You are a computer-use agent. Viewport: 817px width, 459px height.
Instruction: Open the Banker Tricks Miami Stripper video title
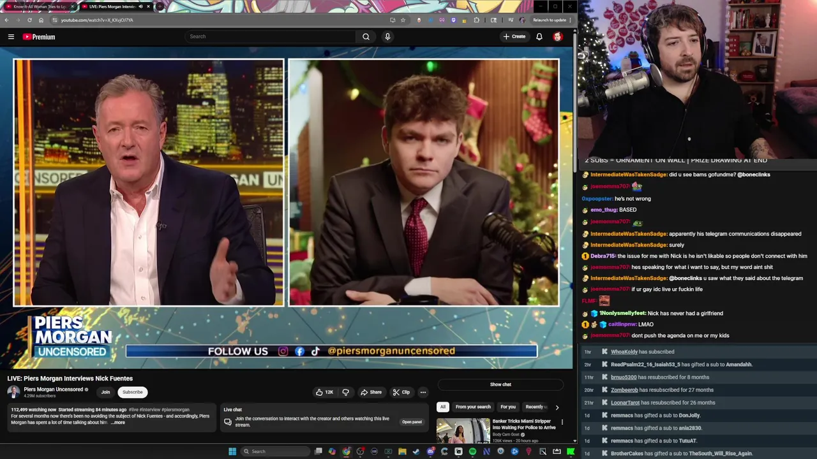click(x=524, y=425)
